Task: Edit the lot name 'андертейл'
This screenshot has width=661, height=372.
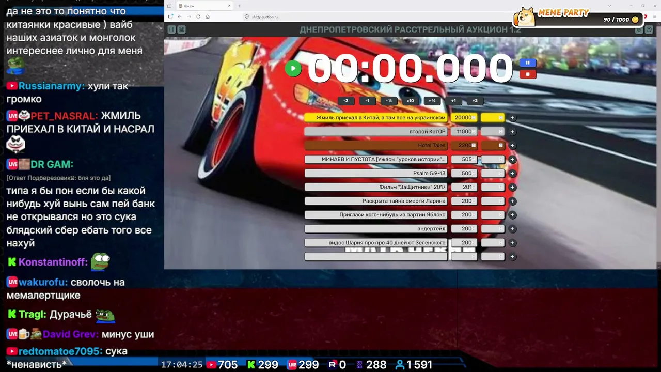Action: click(376, 229)
